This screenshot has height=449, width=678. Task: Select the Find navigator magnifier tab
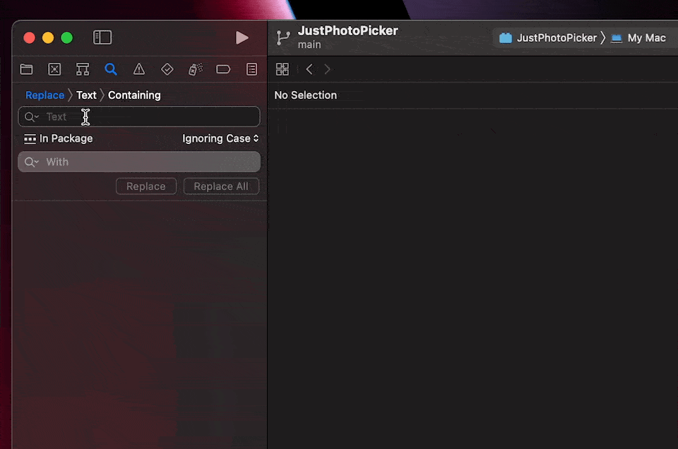[111, 69]
